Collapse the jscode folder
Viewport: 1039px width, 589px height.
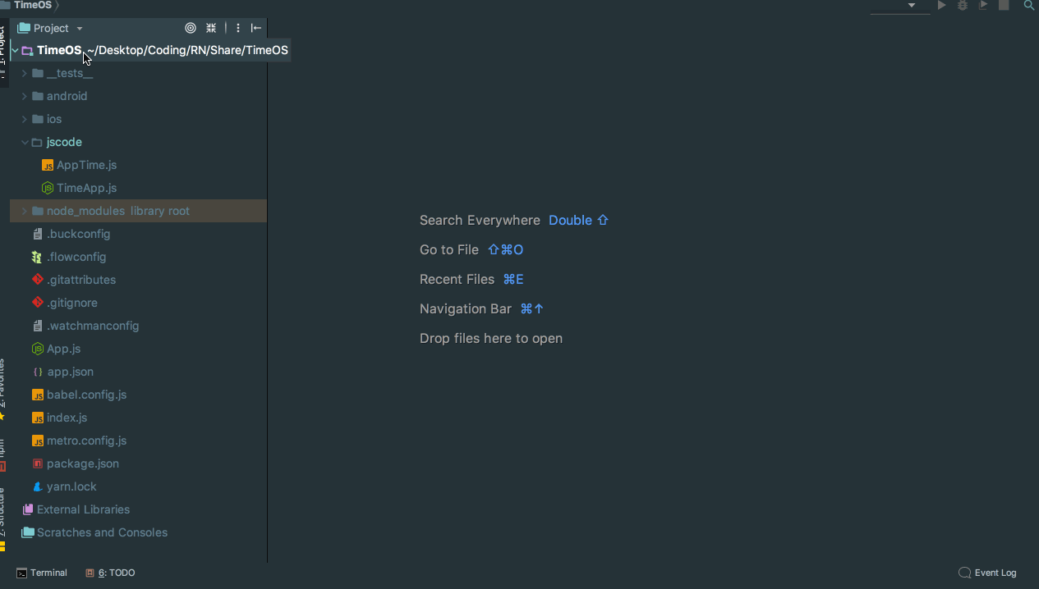[x=25, y=142]
